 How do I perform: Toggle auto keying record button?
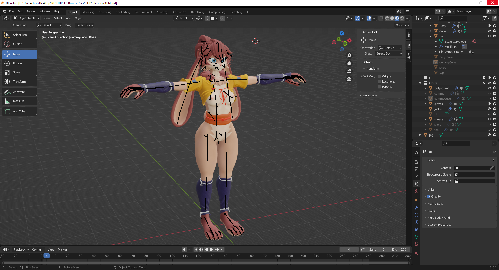point(184,249)
